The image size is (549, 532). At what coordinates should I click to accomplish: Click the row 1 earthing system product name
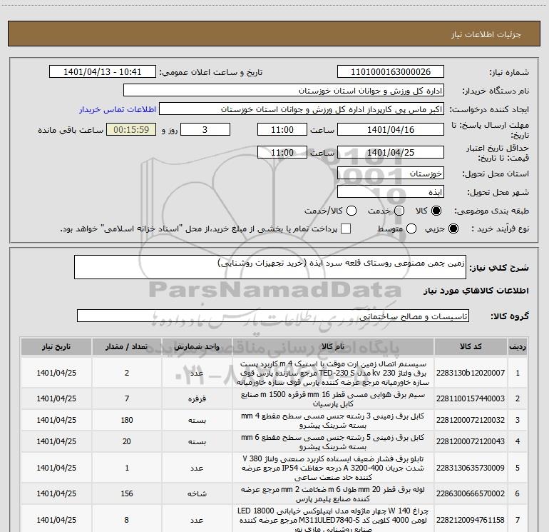click(x=333, y=373)
